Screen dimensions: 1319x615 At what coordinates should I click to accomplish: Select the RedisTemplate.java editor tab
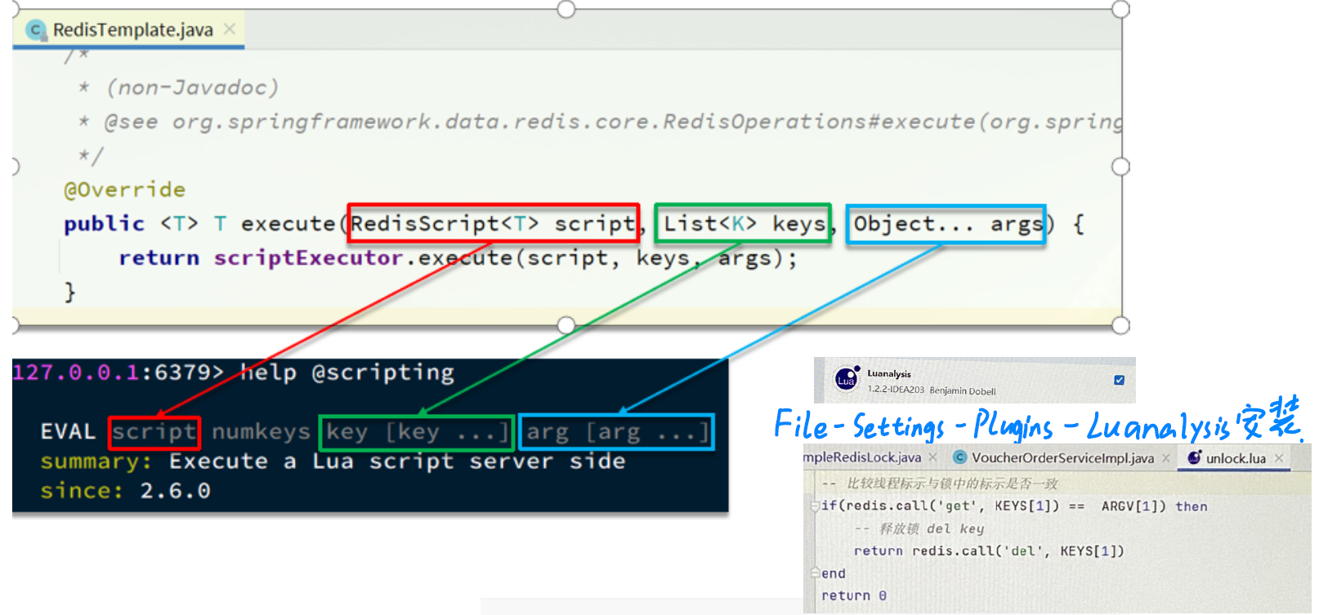coord(129,30)
